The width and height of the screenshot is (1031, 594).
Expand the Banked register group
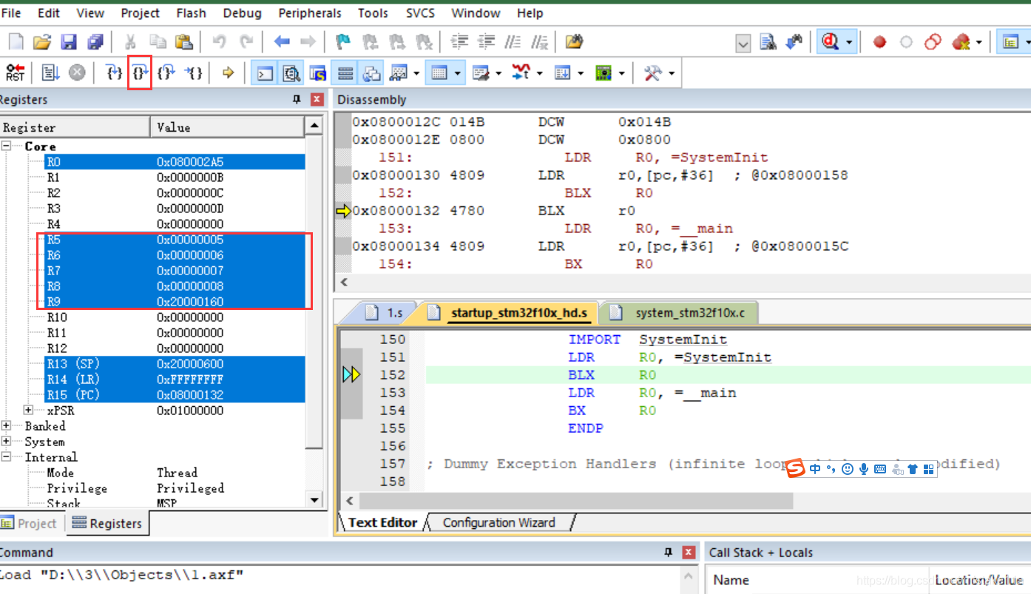(x=6, y=426)
